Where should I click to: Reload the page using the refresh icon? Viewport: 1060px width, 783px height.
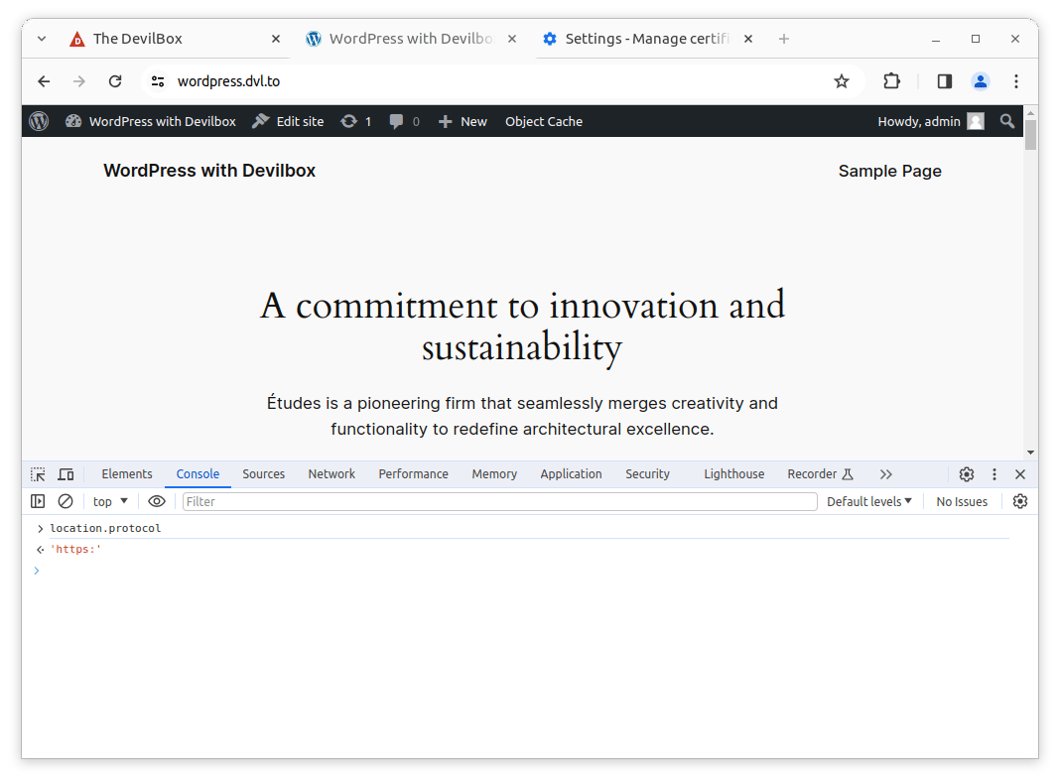(x=115, y=81)
